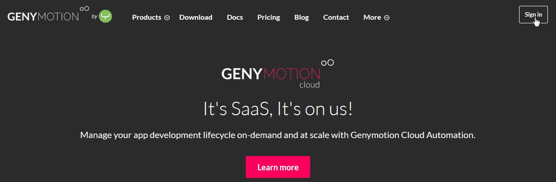
Task: Expand the chevron beside More
Action: (x=387, y=18)
